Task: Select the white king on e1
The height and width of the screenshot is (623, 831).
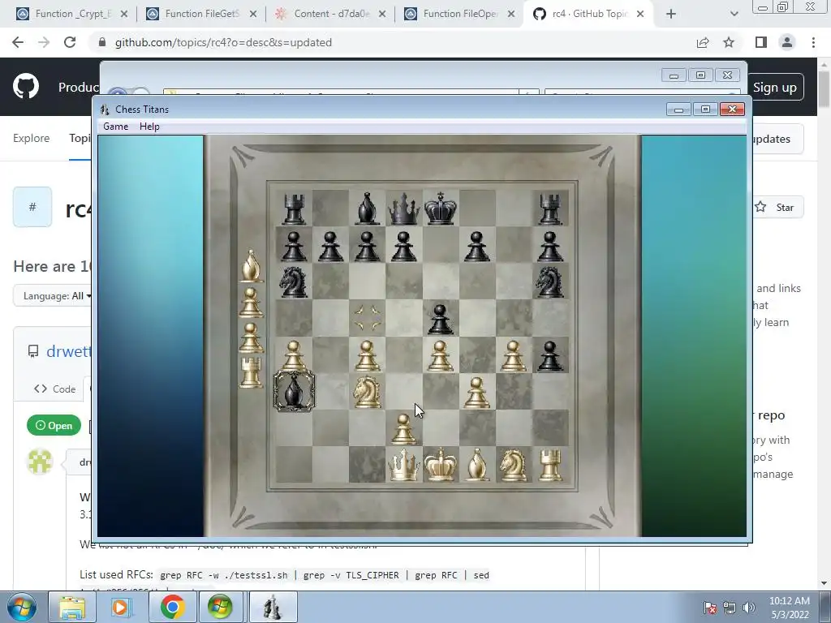Action: coord(441,465)
